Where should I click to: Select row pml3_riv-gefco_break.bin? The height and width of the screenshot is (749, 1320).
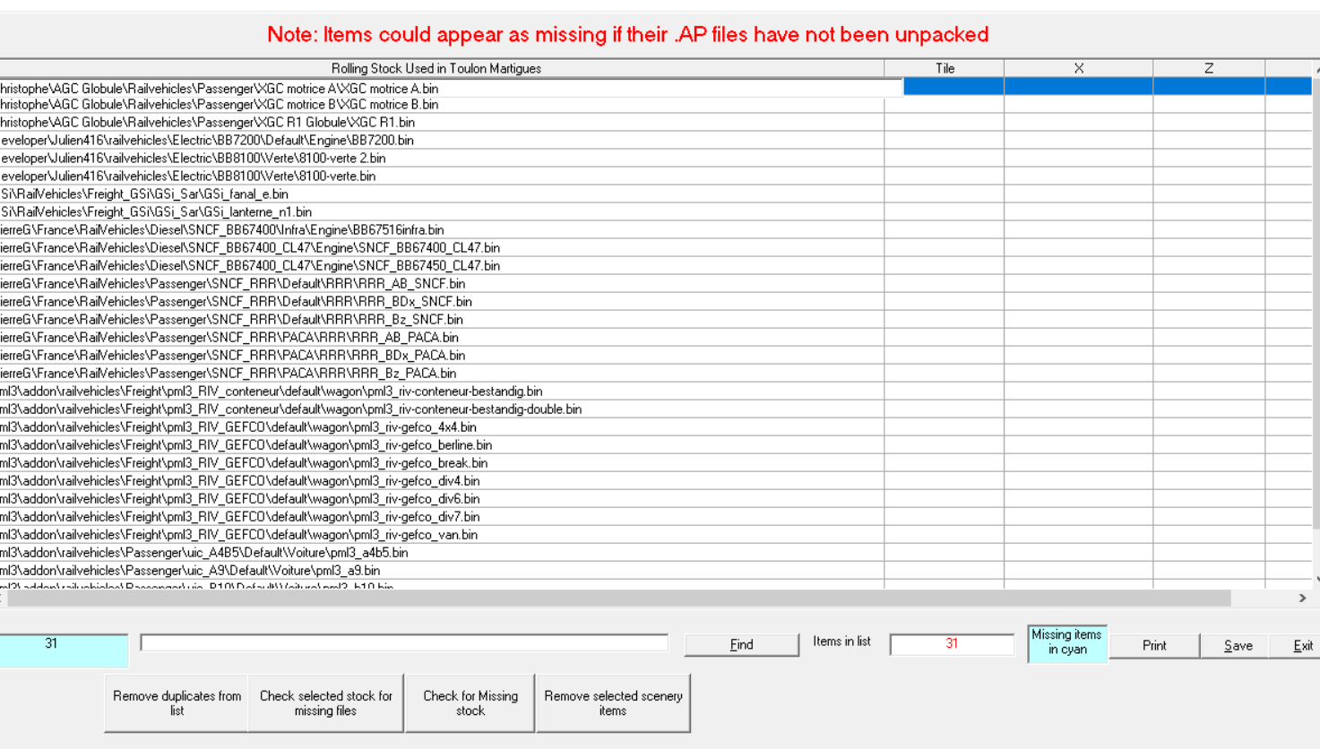[442, 463]
